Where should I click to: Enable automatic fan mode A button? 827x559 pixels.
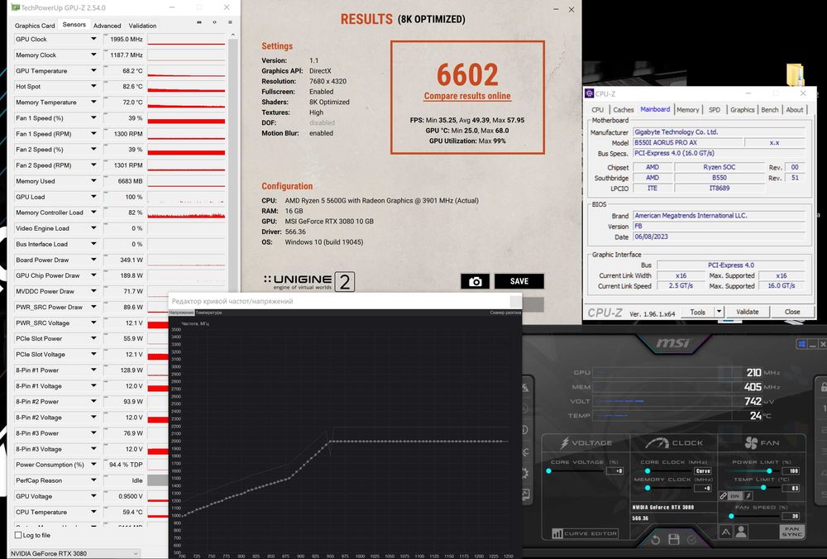click(x=726, y=532)
